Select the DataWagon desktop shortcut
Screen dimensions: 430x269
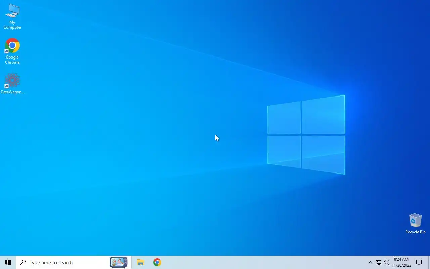12,84
